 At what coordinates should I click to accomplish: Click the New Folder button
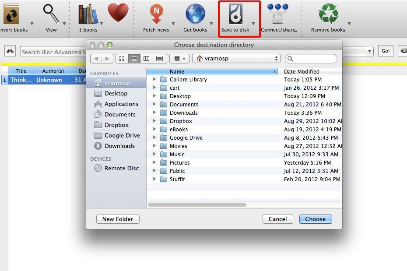(x=118, y=219)
